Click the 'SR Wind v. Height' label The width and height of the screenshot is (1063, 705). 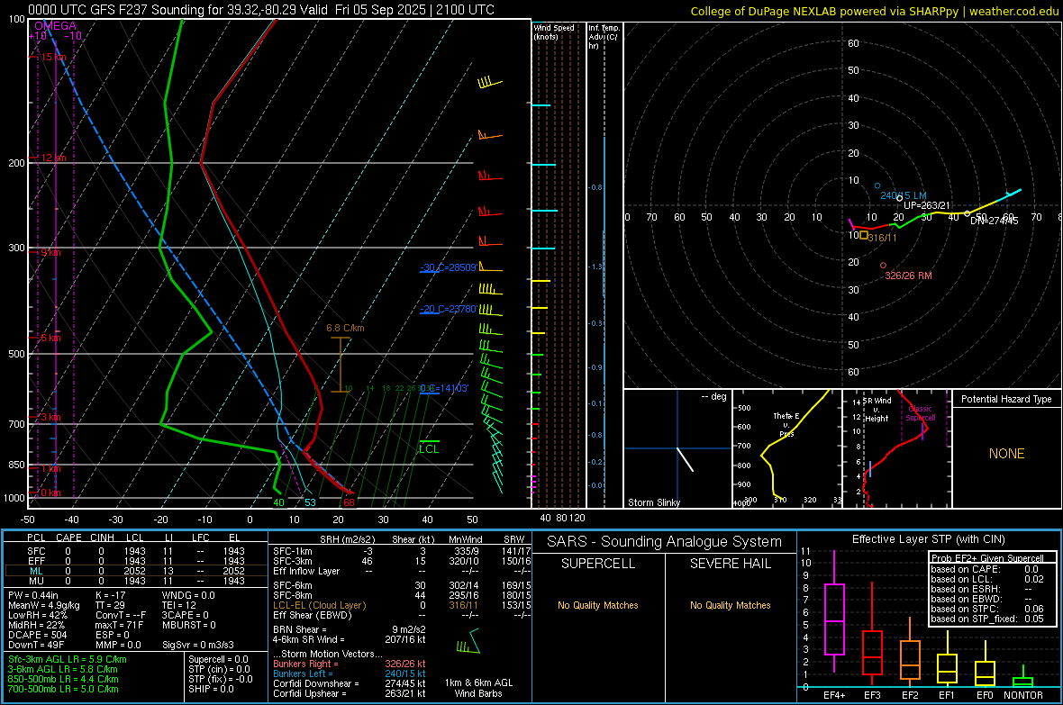[x=877, y=410]
